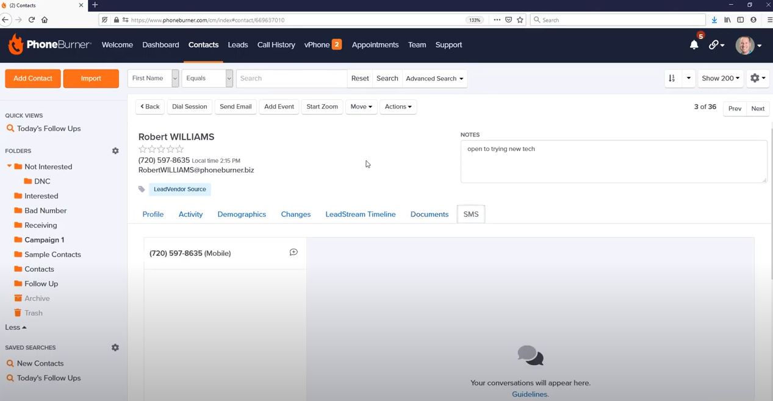Open the Appointments menu item

point(375,45)
